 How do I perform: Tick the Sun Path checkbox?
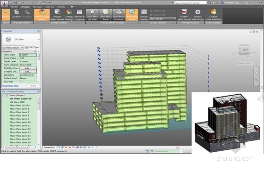[21, 82]
